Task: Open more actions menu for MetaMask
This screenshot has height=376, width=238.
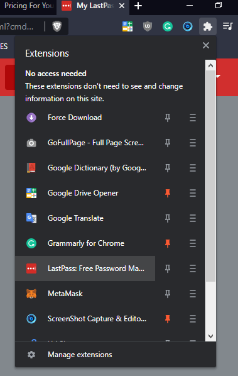Action: (193, 294)
